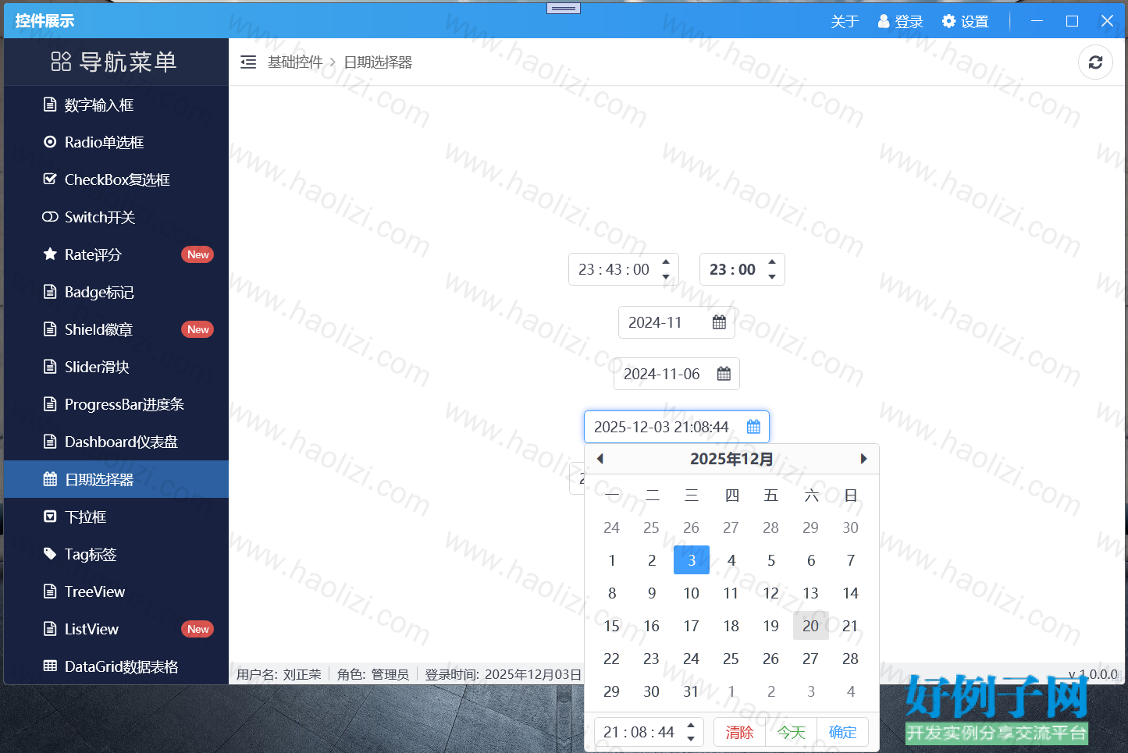Click 确定 button in calendar popup

click(x=843, y=732)
